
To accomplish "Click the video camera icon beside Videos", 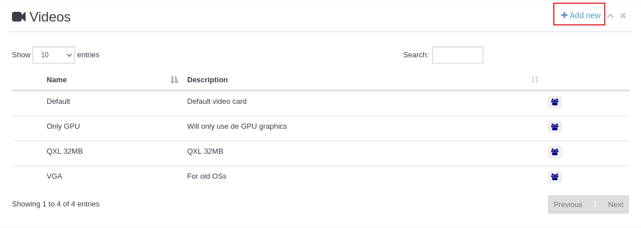I will (x=19, y=16).
